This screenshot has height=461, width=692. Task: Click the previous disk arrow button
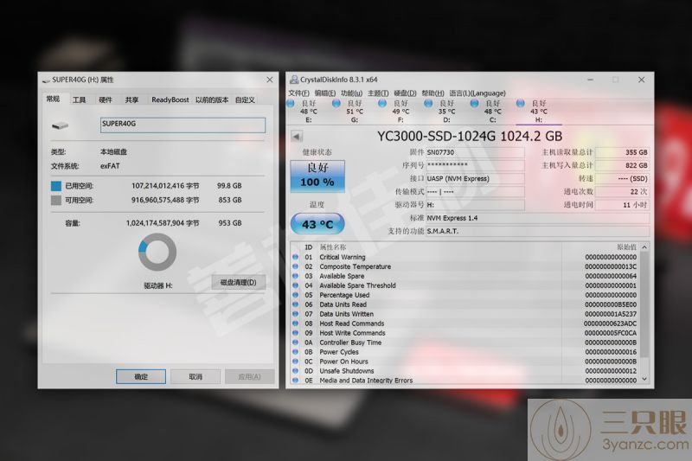[297, 137]
